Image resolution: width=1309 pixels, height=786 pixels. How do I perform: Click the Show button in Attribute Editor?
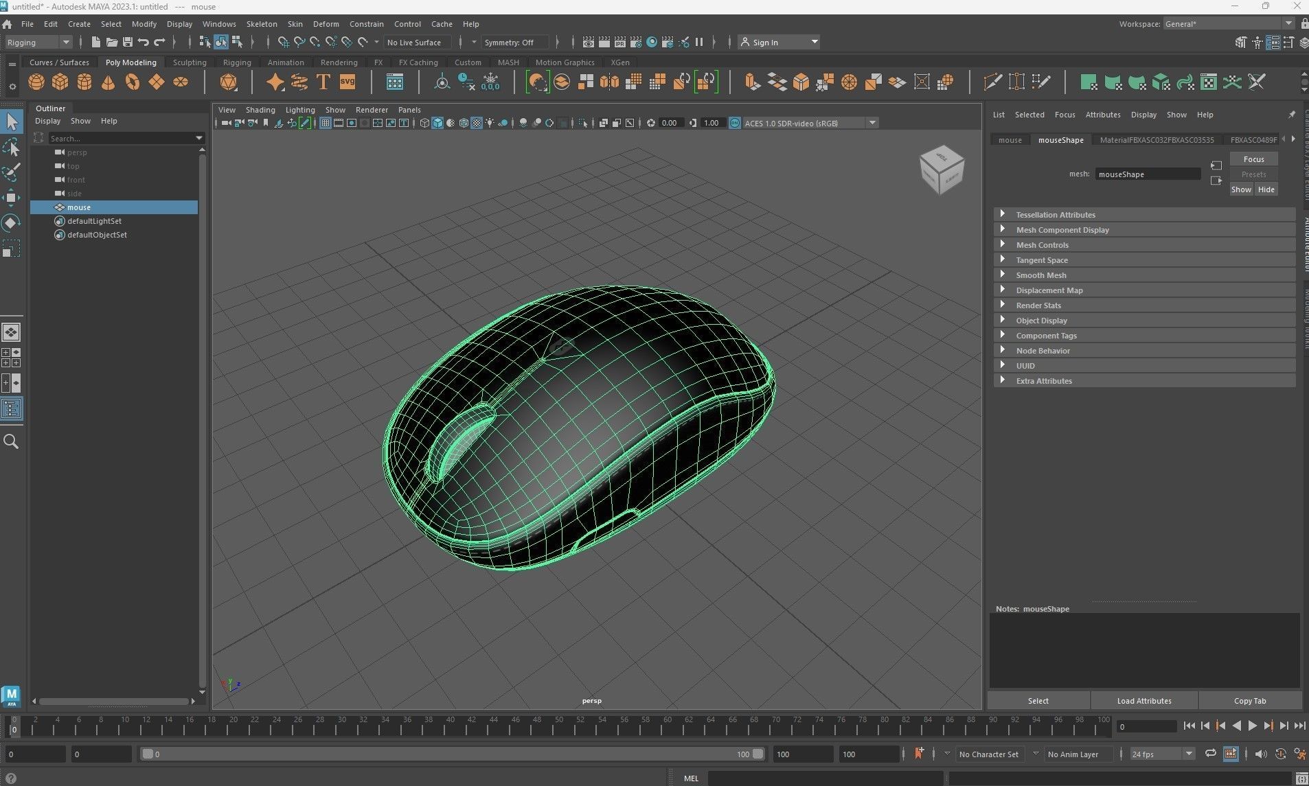click(x=1241, y=189)
